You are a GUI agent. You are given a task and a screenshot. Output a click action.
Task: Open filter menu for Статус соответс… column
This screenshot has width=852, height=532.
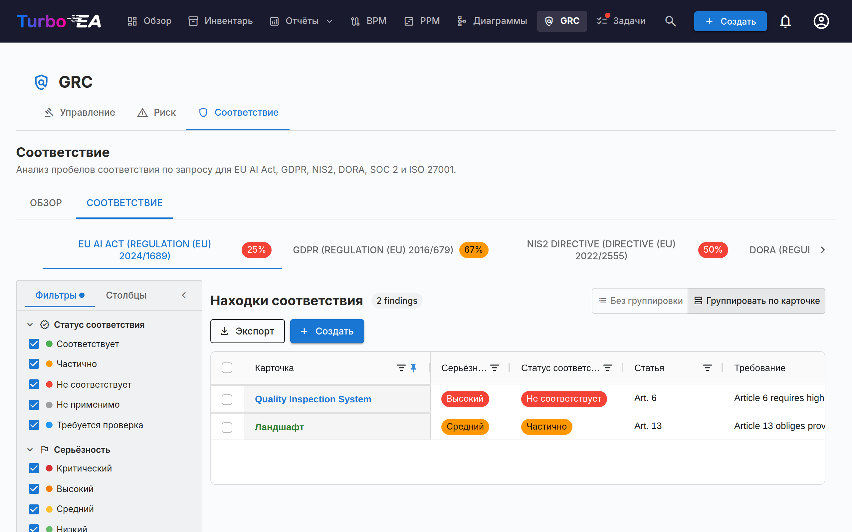click(608, 368)
